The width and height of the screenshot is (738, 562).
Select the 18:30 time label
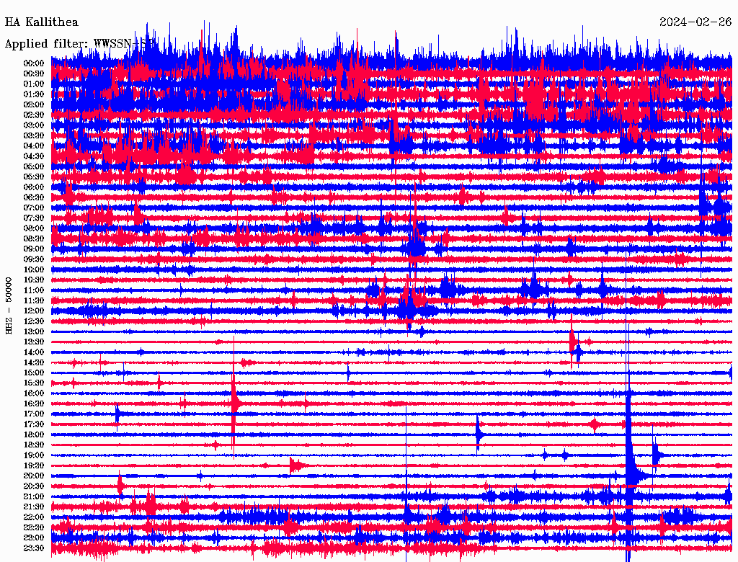(34, 445)
